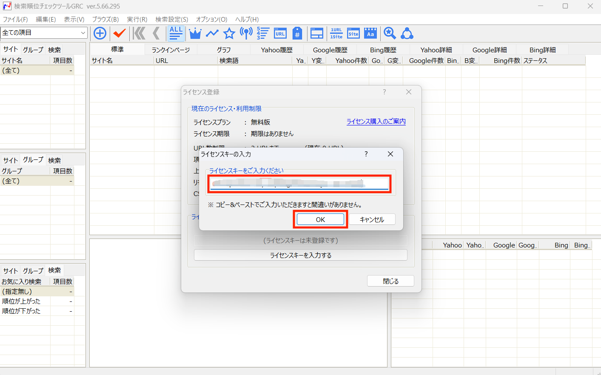
Task: Sort by the Bing件数 column header
Action: pyautogui.click(x=501, y=60)
